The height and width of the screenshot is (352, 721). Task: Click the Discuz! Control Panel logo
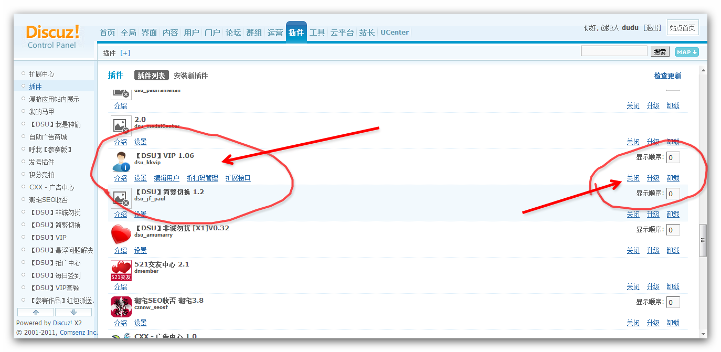(52, 36)
